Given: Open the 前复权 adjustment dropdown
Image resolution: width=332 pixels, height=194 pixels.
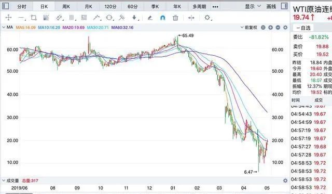Looking at the screenshot, I should click(249, 28).
